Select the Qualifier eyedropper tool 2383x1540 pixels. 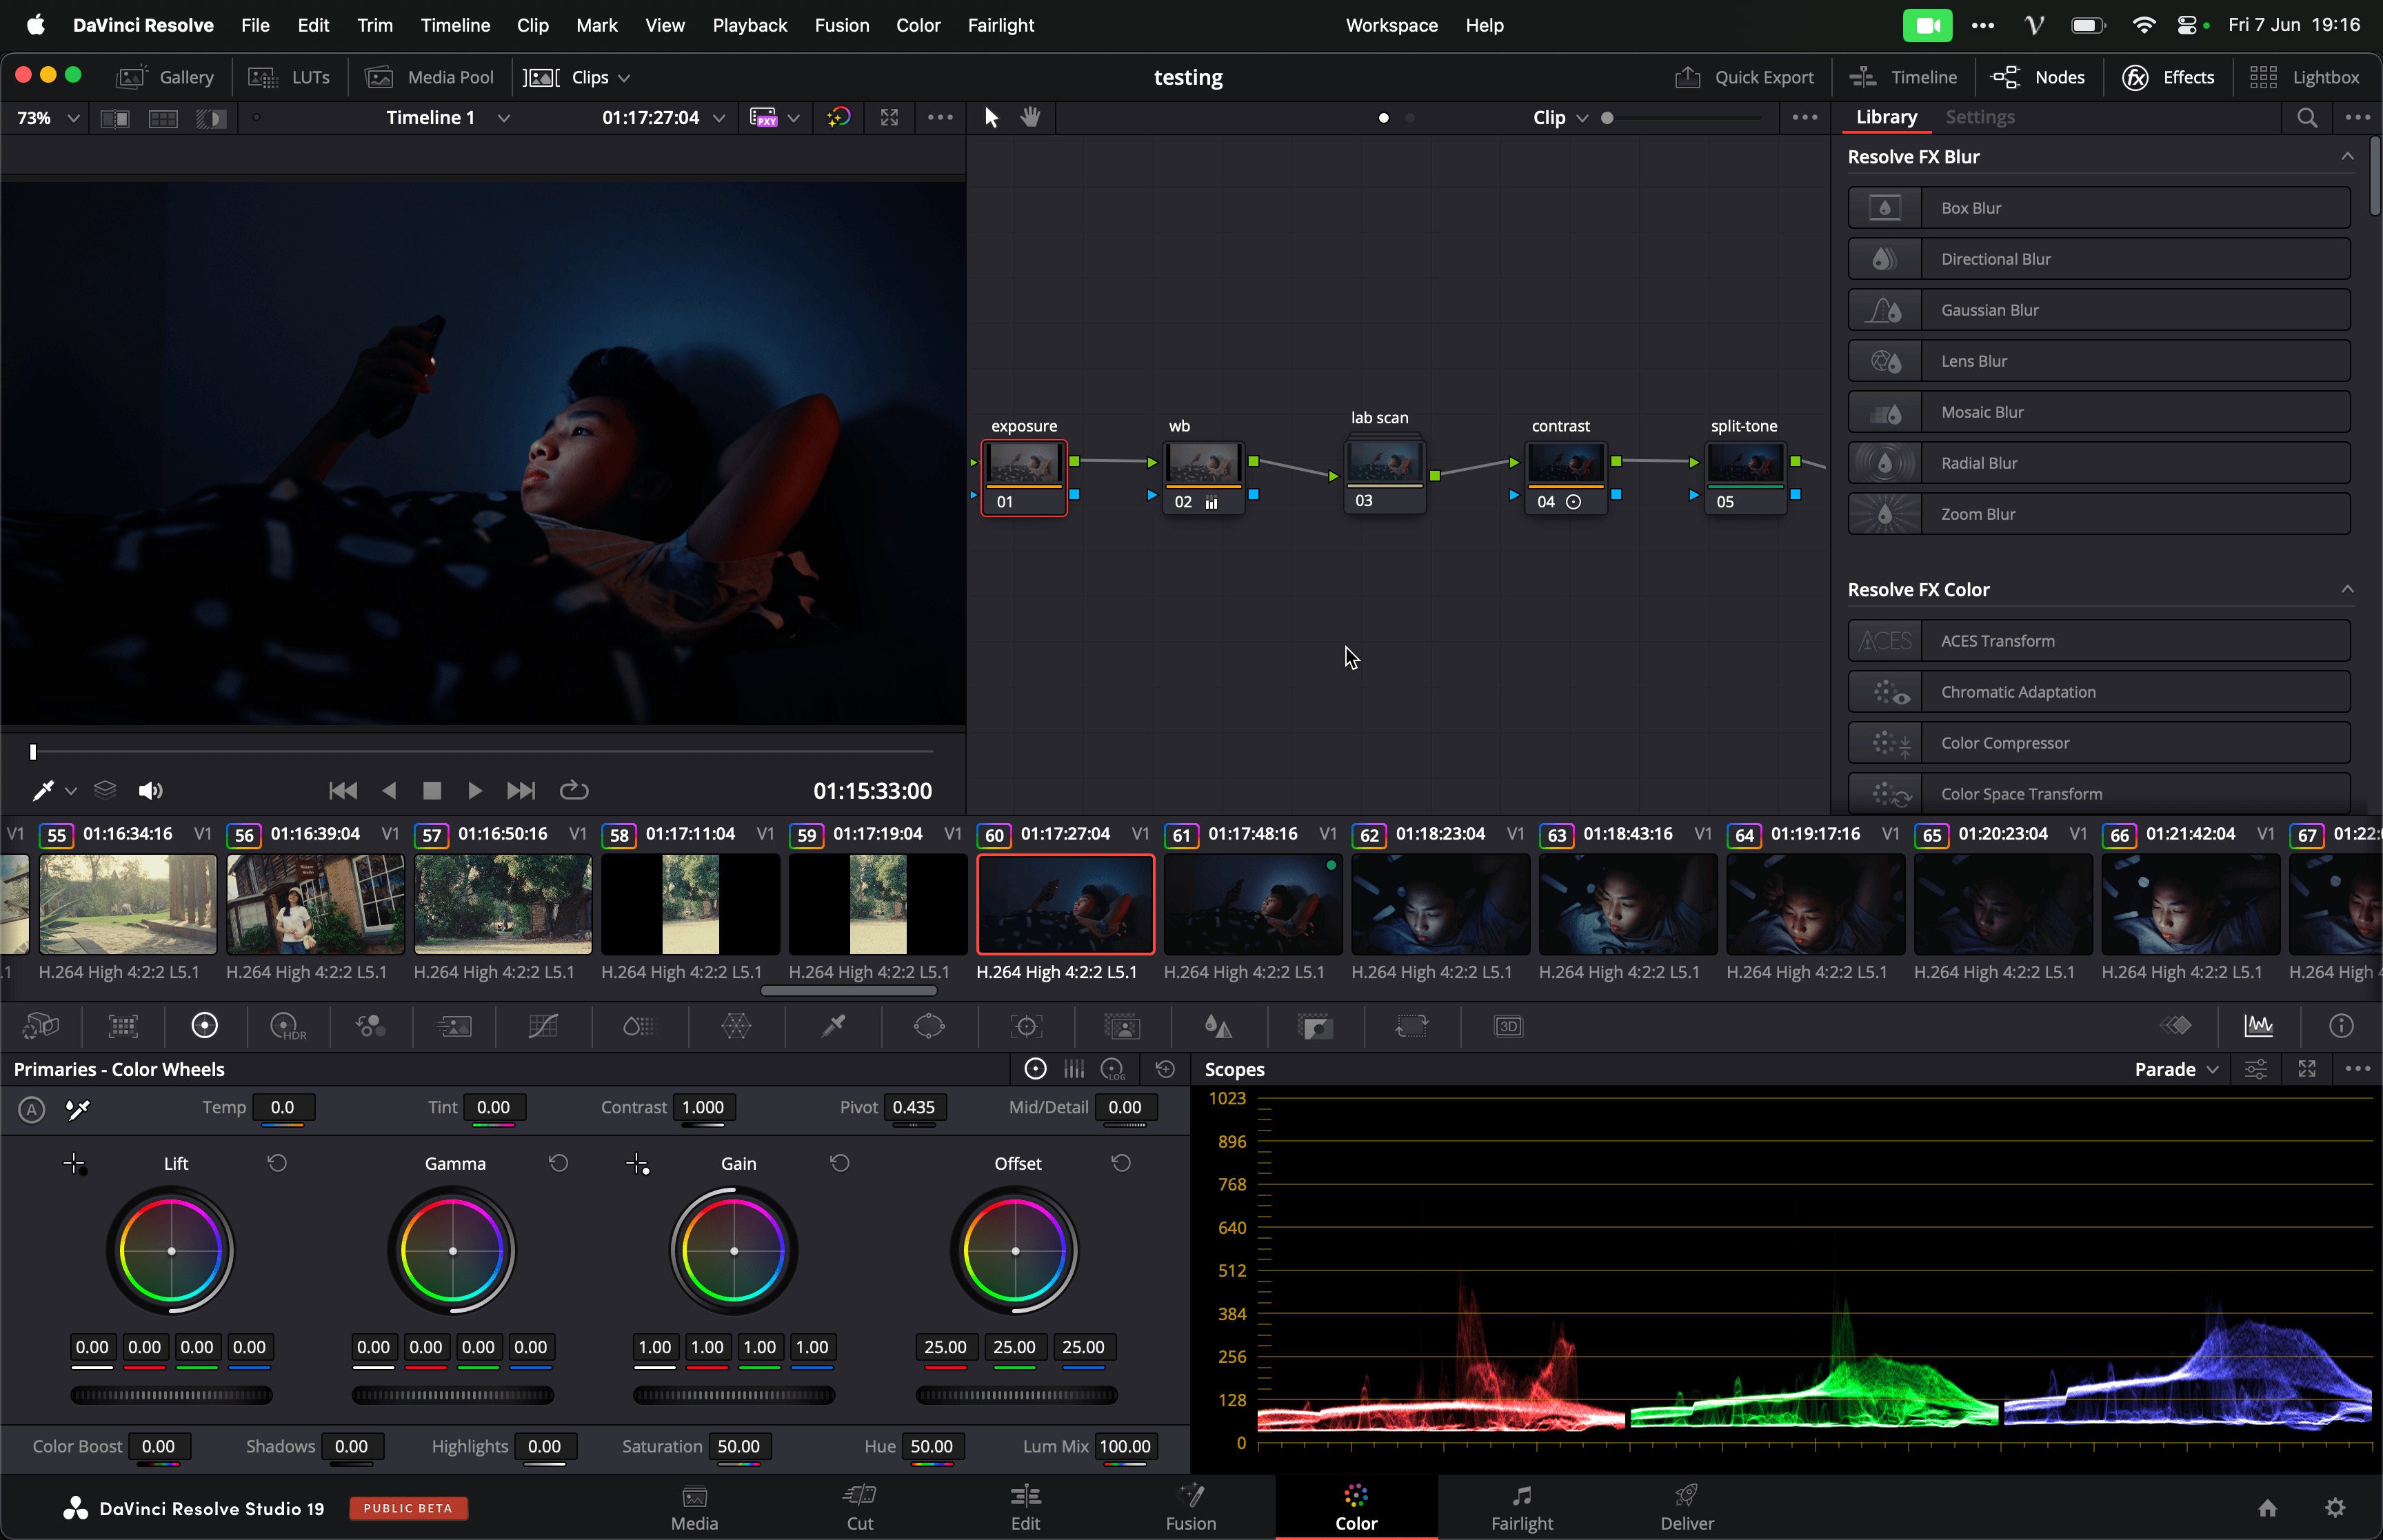point(833,1026)
